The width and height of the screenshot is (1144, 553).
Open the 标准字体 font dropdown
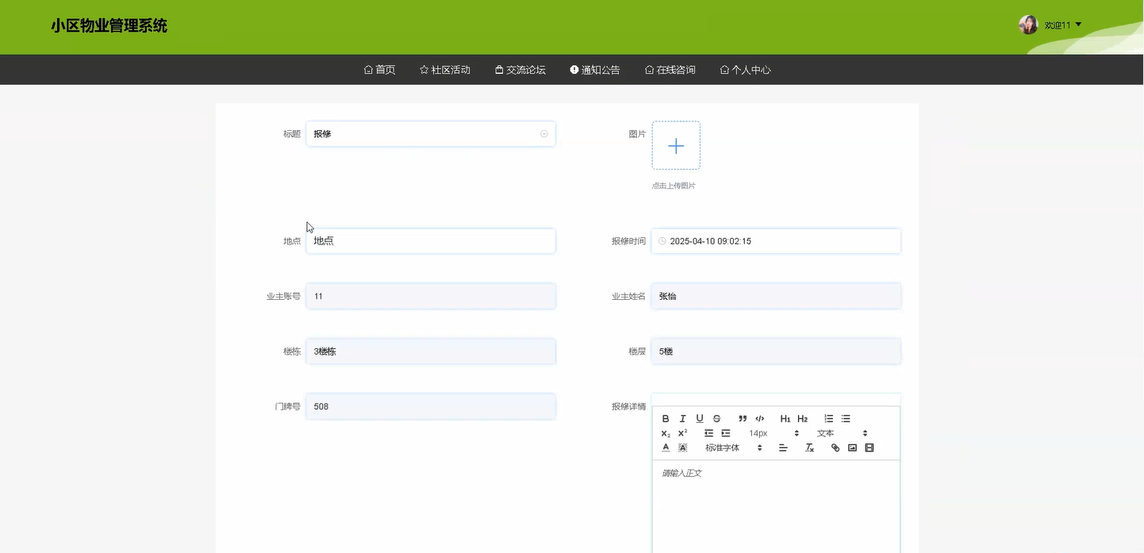[x=734, y=447]
